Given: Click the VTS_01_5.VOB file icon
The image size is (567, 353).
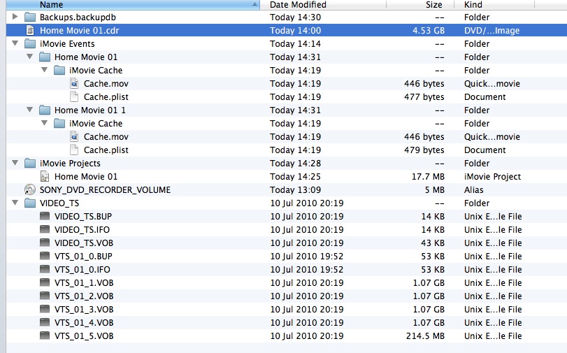Looking at the screenshot, I should (x=45, y=336).
